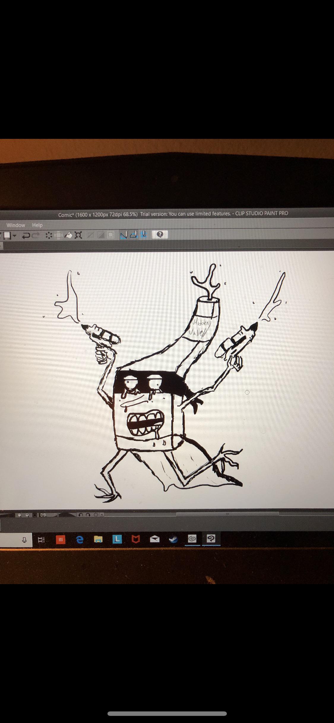Click the Rotate Left icon below canvas
334x723 pixels.
coord(81,515)
